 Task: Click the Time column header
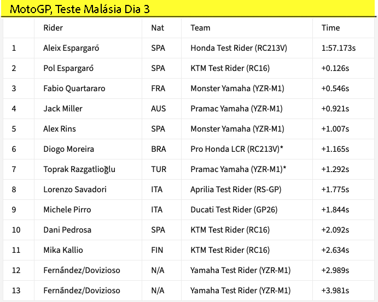tap(330, 28)
